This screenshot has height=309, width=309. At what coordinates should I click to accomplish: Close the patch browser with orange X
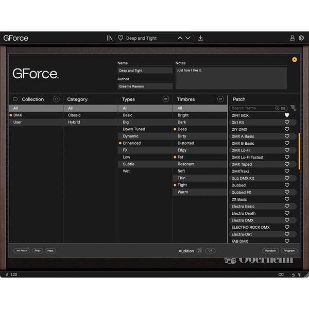[295, 60]
